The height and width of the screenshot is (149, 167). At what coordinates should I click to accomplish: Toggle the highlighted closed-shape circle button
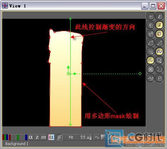tap(159, 34)
